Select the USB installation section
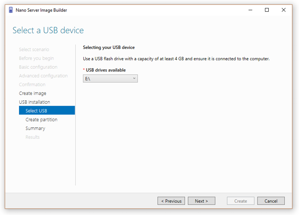 coord(34,102)
